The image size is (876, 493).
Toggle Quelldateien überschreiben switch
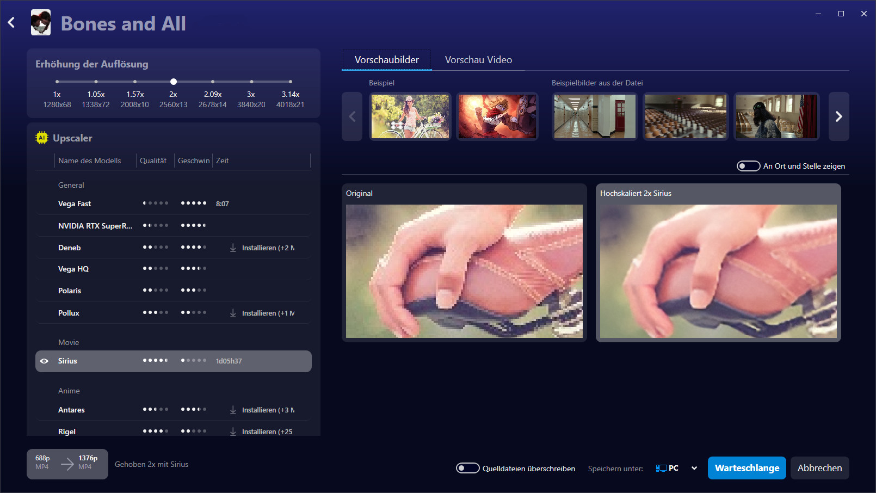point(467,468)
